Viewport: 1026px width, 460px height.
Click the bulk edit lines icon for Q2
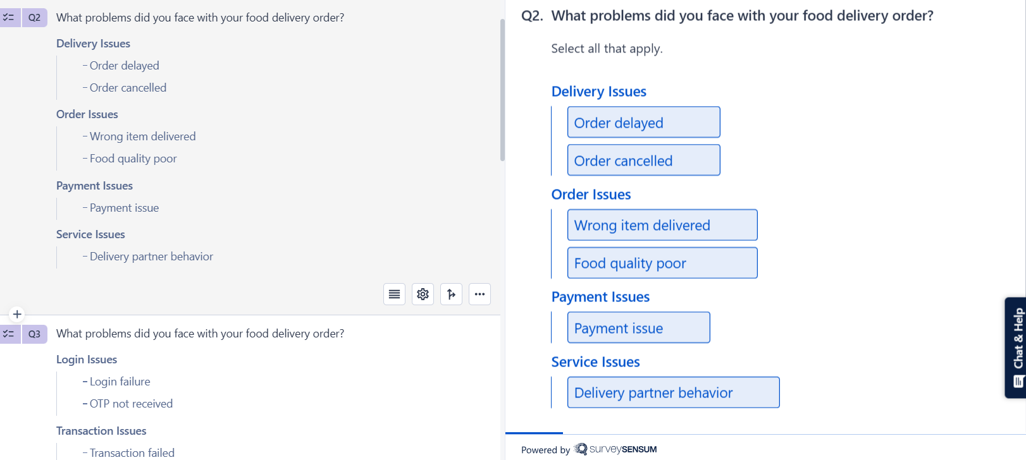(x=394, y=294)
